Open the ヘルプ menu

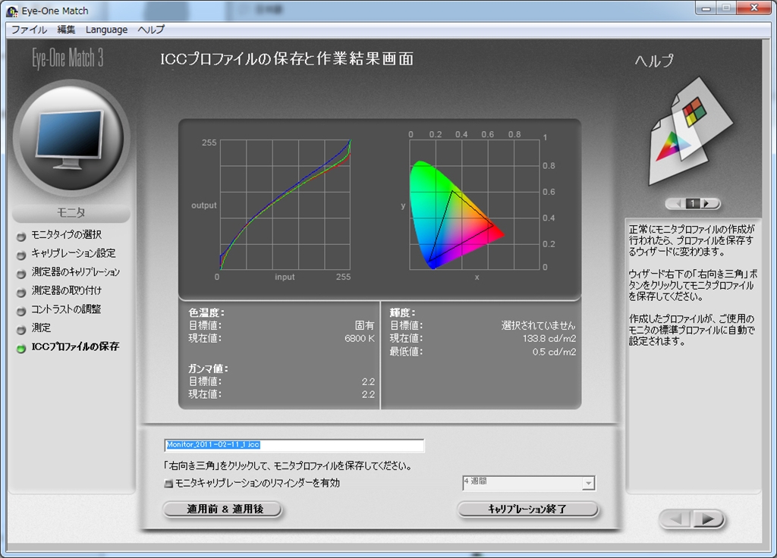click(151, 30)
